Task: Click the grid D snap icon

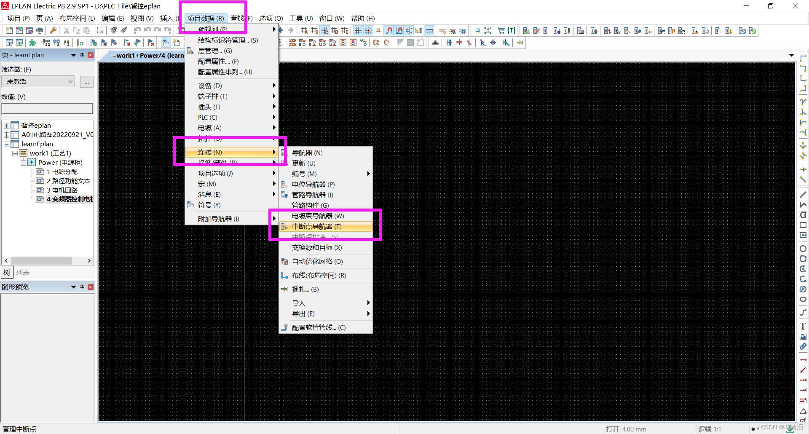Action: [x=335, y=30]
